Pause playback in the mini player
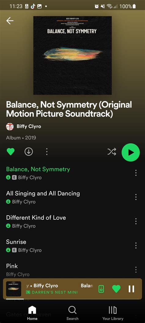 pyautogui.click(x=132, y=289)
